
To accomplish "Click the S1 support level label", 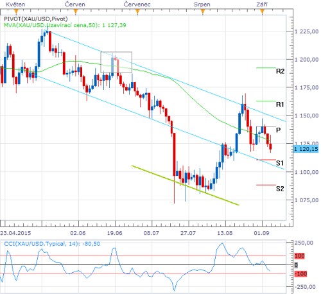I will click(x=280, y=163).
